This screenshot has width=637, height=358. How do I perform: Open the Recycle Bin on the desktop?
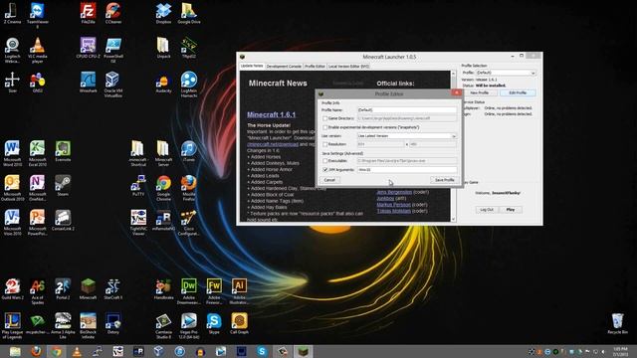coord(617,323)
